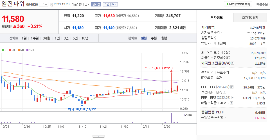Select the 1일 line chart period
The height and width of the screenshot is (140, 270).
[x=24, y=38]
